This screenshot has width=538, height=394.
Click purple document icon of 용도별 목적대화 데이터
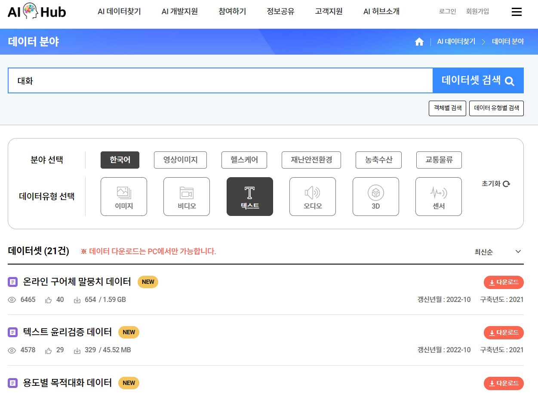click(13, 383)
